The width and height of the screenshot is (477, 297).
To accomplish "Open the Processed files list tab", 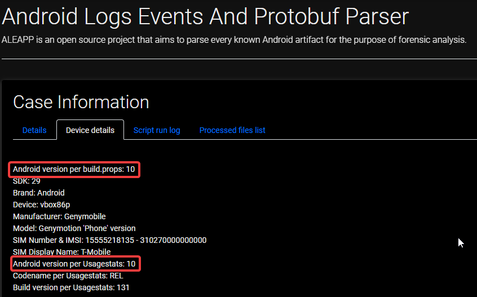I will (232, 130).
